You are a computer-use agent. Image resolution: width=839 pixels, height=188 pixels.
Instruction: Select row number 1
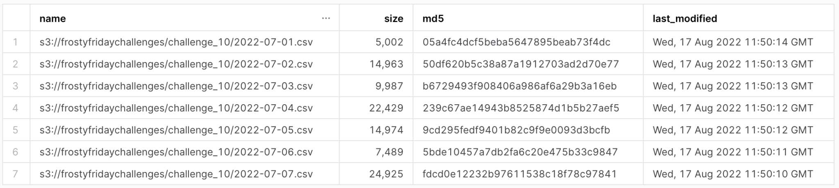(16, 42)
